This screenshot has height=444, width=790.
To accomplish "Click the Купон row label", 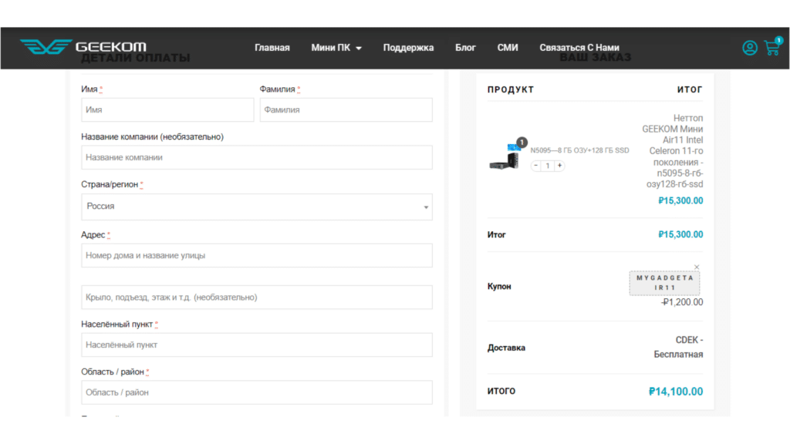I will click(x=499, y=287).
